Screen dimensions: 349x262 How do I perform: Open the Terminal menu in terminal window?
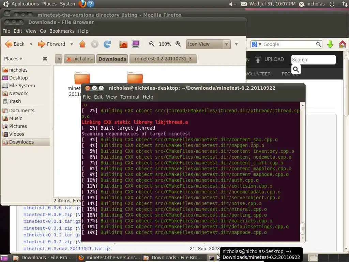[x=130, y=97]
